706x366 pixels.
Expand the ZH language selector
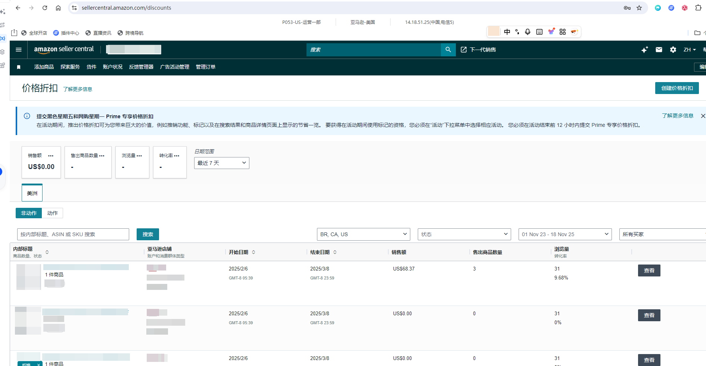click(690, 50)
